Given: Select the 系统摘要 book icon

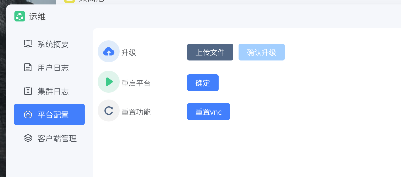Looking at the screenshot, I should coord(28,44).
